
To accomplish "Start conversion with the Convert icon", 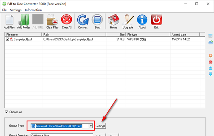I will [x=83, y=20].
